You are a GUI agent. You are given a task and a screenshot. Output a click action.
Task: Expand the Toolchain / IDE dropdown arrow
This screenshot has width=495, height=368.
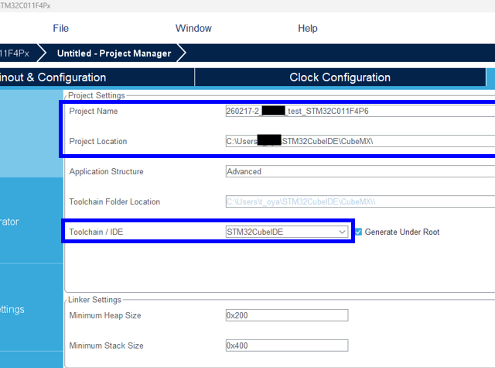pyautogui.click(x=342, y=232)
